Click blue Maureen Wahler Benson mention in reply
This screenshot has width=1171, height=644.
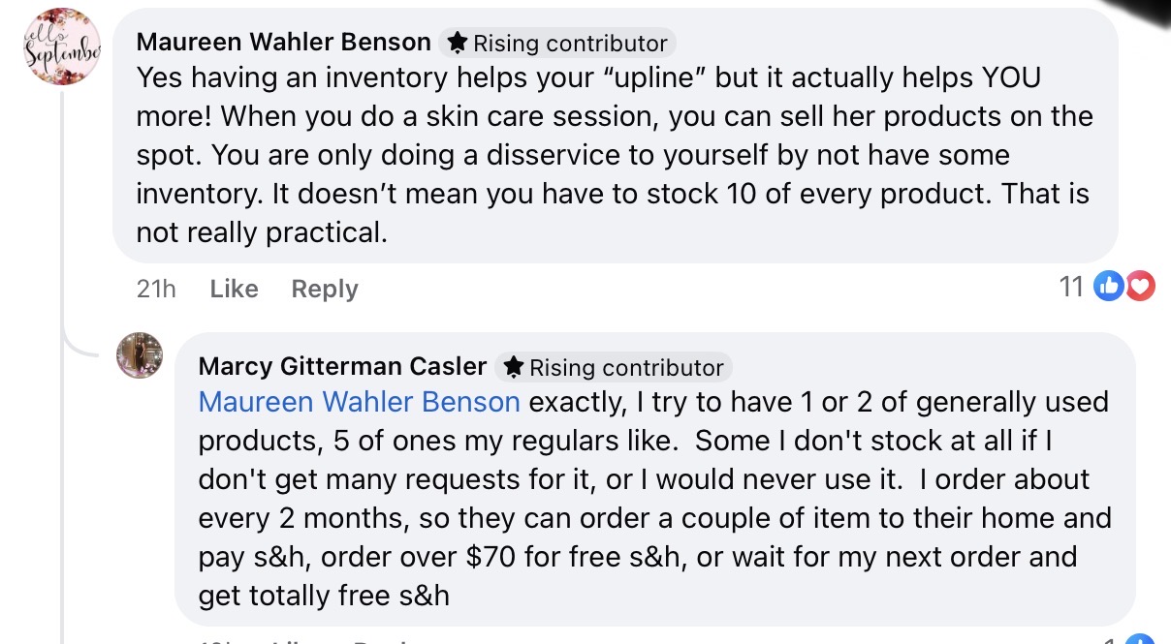(x=359, y=401)
